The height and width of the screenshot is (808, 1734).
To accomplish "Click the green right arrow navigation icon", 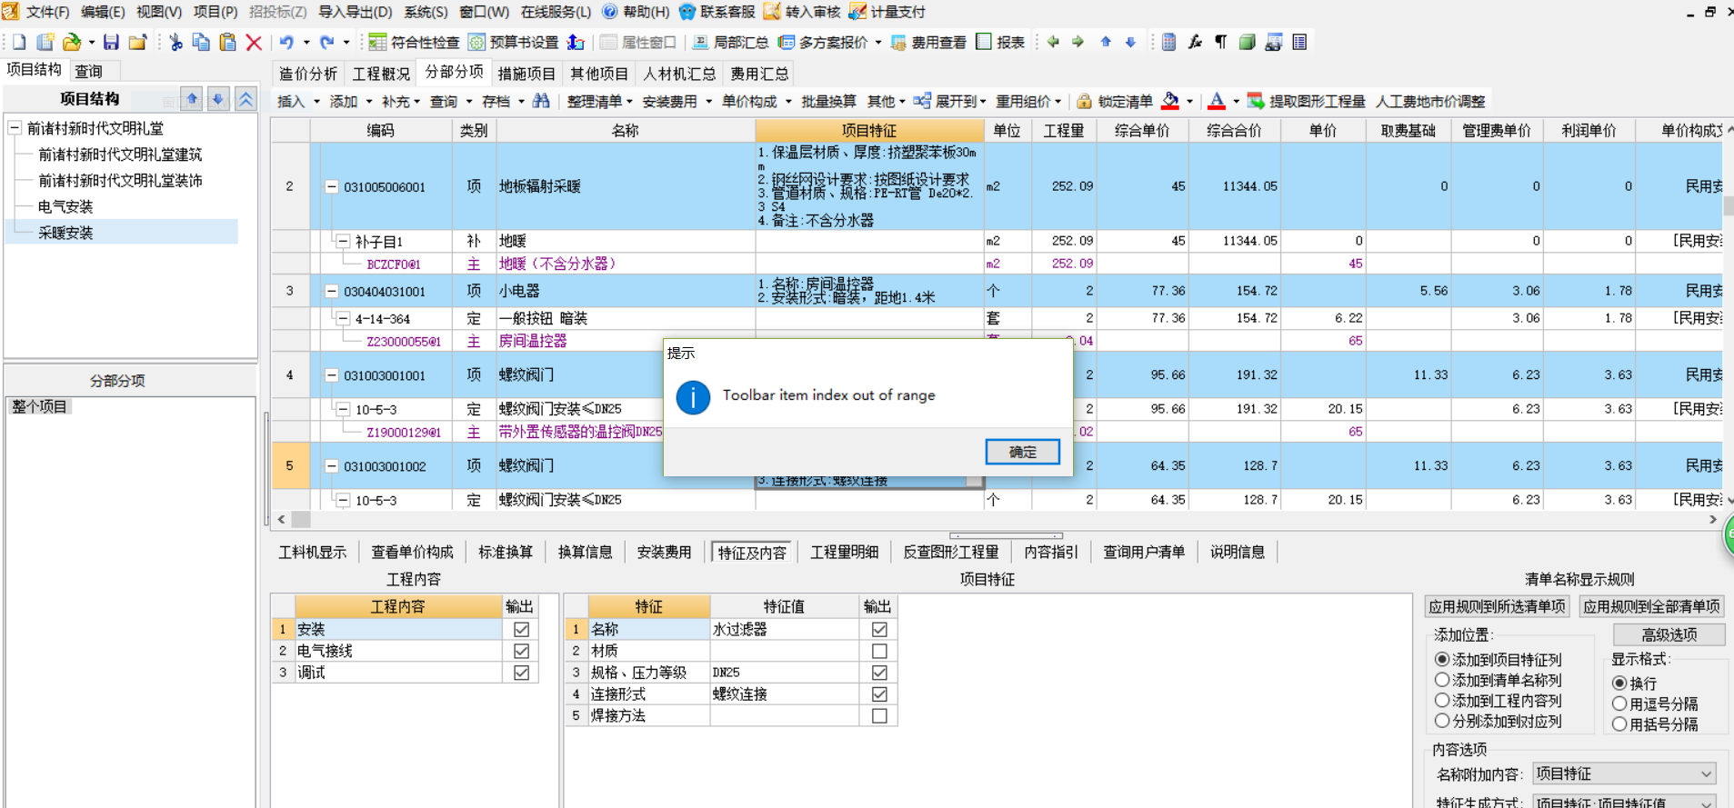I will [1077, 42].
